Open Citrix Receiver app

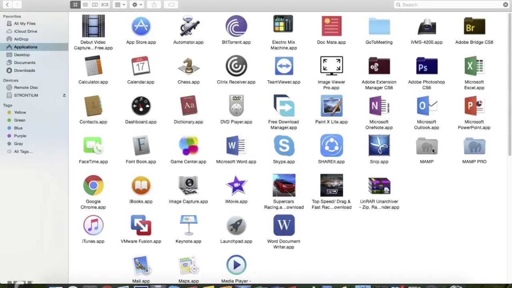pos(236,66)
